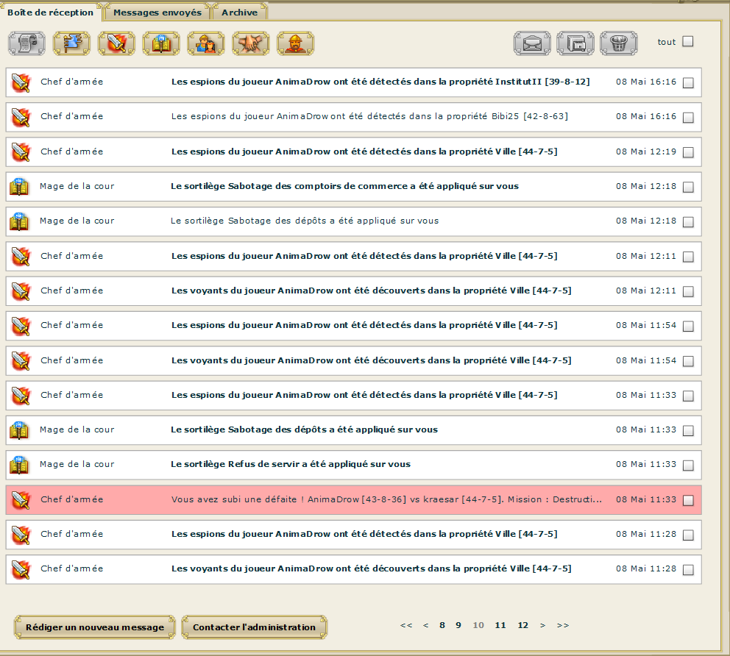Tick the checkbox on the red defeat message
This screenshot has height=656, width=730.
(x=688, y=500)
